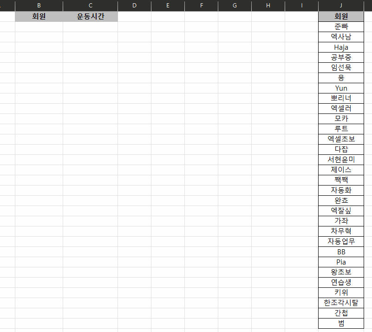
Task: Select the cell containing 제이스
Action: pyautogui.click(x=341, y=170)
